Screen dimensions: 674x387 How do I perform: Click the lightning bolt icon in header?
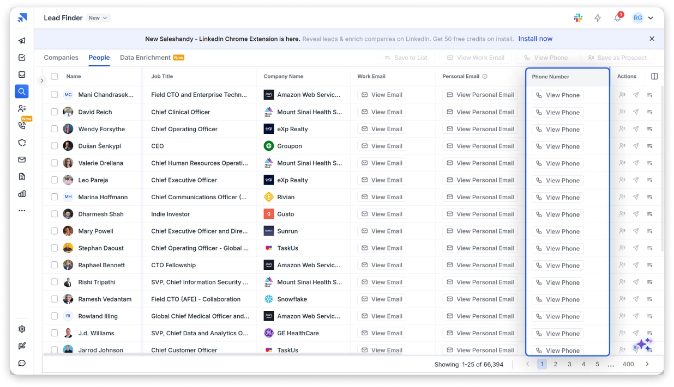(x=598, y=18)
